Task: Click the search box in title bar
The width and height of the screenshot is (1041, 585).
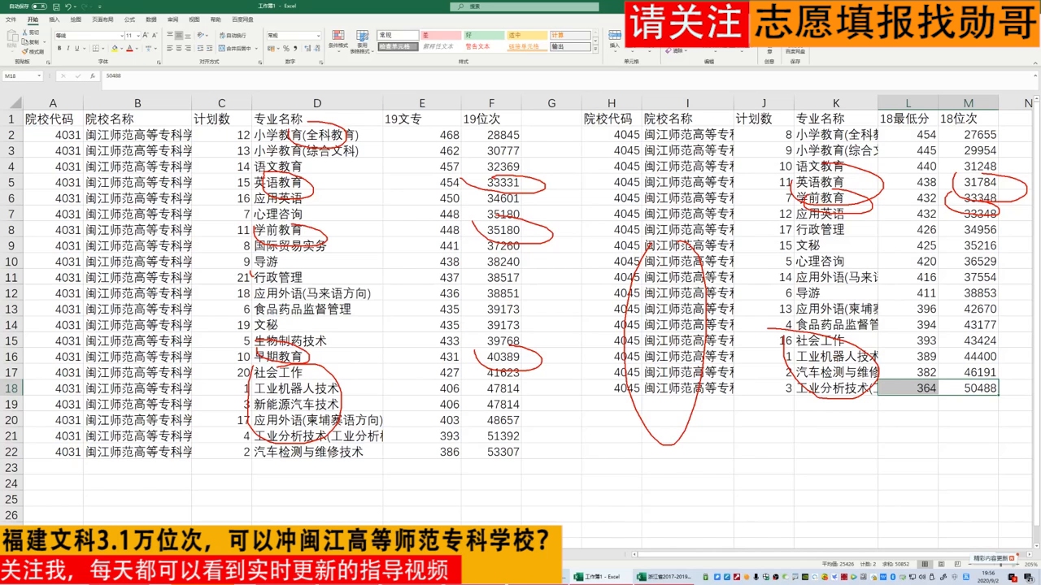Action: point(525,6)
